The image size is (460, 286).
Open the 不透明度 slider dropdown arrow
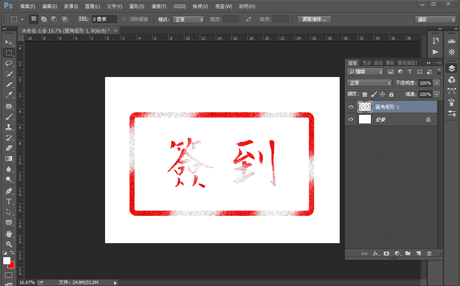[x=437, y=83]
